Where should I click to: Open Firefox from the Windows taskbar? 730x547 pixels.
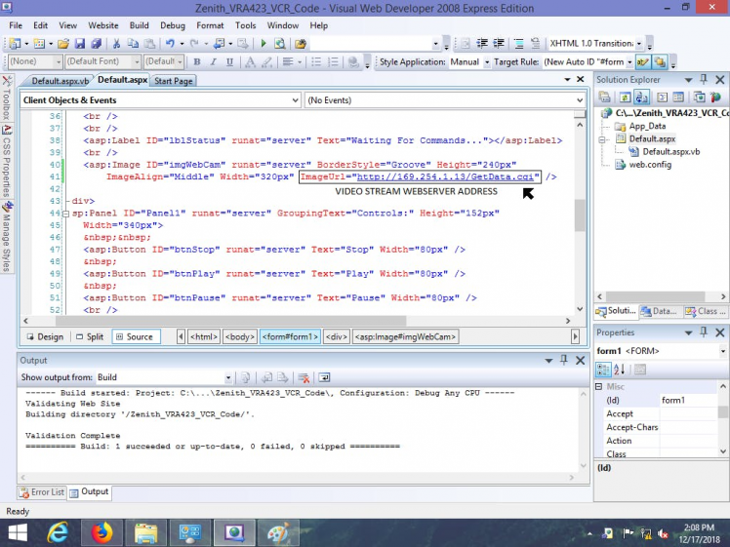(101, 532)
